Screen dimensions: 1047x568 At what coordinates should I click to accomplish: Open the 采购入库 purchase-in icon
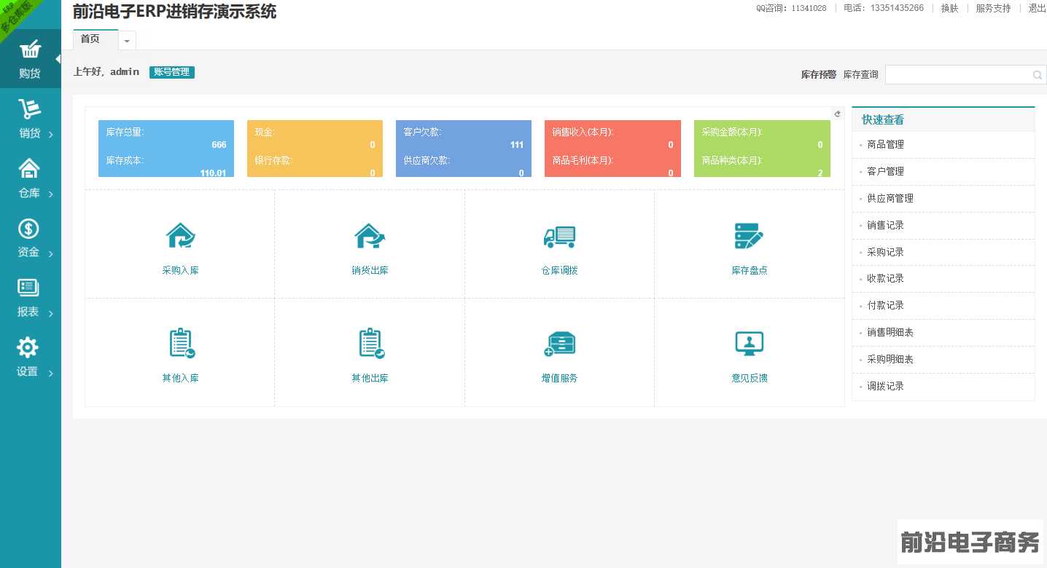(x=180, y=236)
